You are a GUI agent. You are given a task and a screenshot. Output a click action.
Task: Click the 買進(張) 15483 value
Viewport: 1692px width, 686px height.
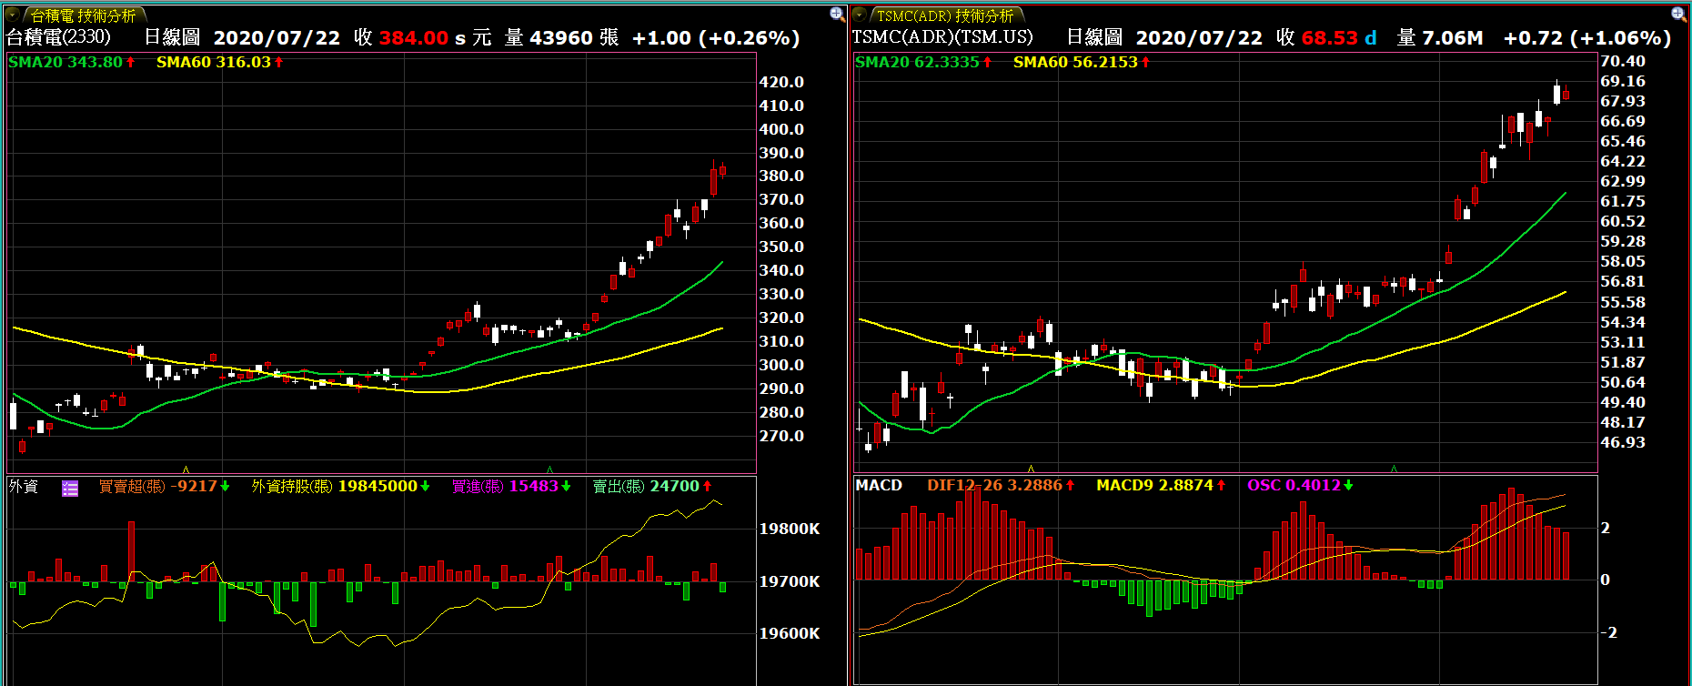click(x=511, y=486)
